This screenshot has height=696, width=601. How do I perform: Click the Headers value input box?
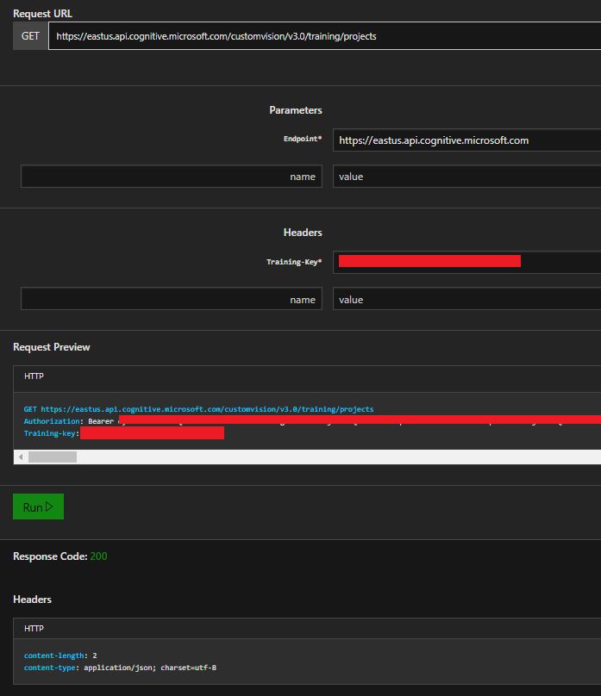pos(466,299)
